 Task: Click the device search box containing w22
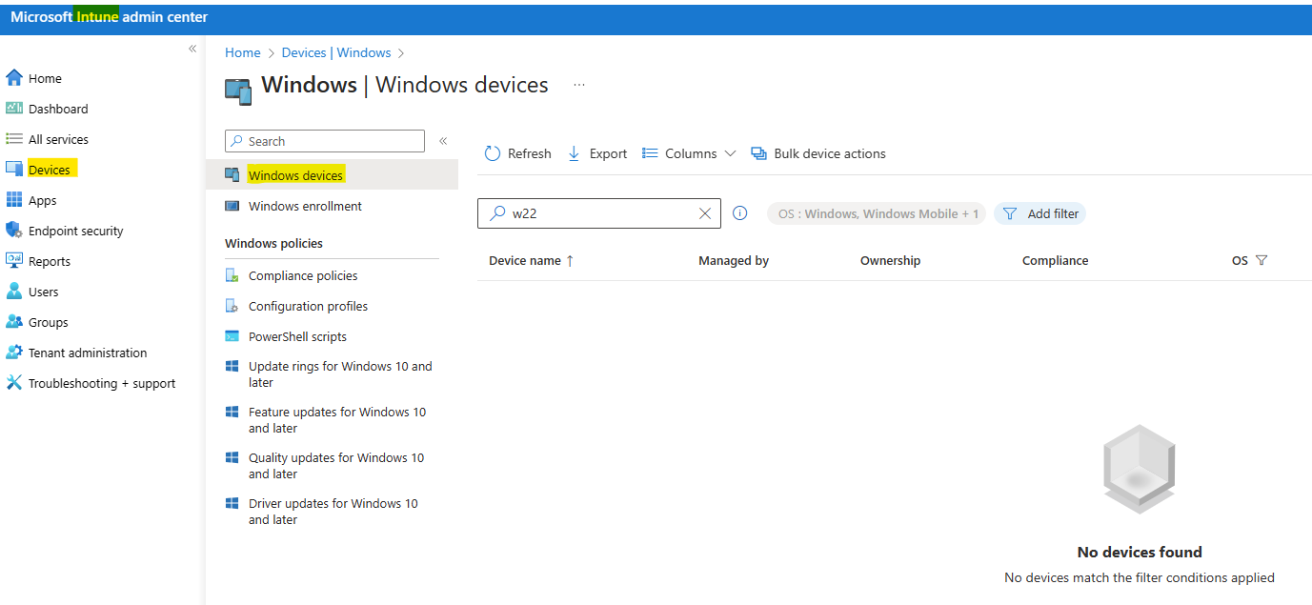598,213
